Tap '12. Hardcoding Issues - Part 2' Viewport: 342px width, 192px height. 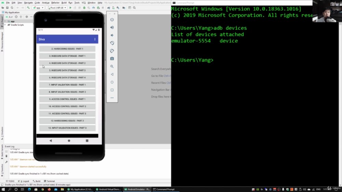pyautogui.click(x=67, y=121)
